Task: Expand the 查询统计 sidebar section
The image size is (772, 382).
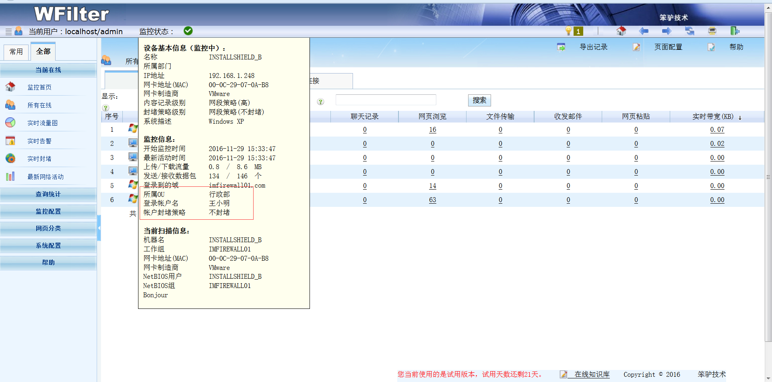Action: pyautogui.click(x=48, y=194)
